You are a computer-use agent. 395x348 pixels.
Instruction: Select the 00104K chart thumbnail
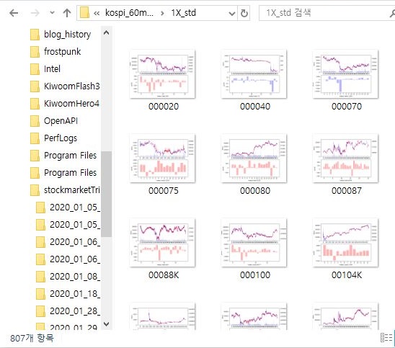346,243
